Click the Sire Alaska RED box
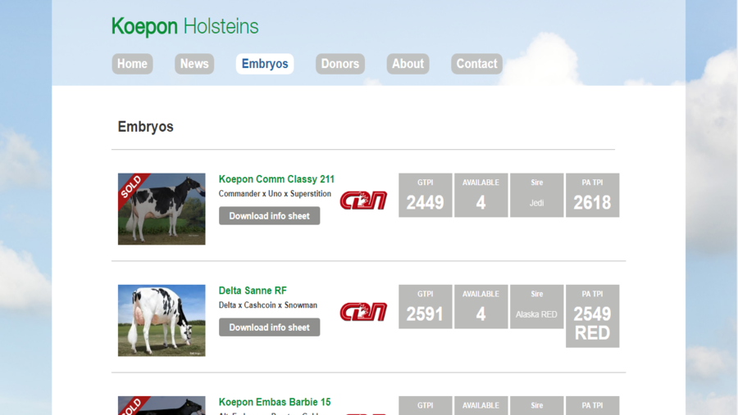Image resolution: width=738 pixels, height=415 pixels. (536, 306)
